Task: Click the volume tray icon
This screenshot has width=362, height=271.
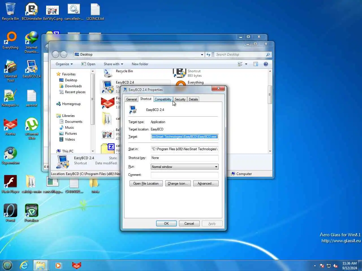Action: 336,266
